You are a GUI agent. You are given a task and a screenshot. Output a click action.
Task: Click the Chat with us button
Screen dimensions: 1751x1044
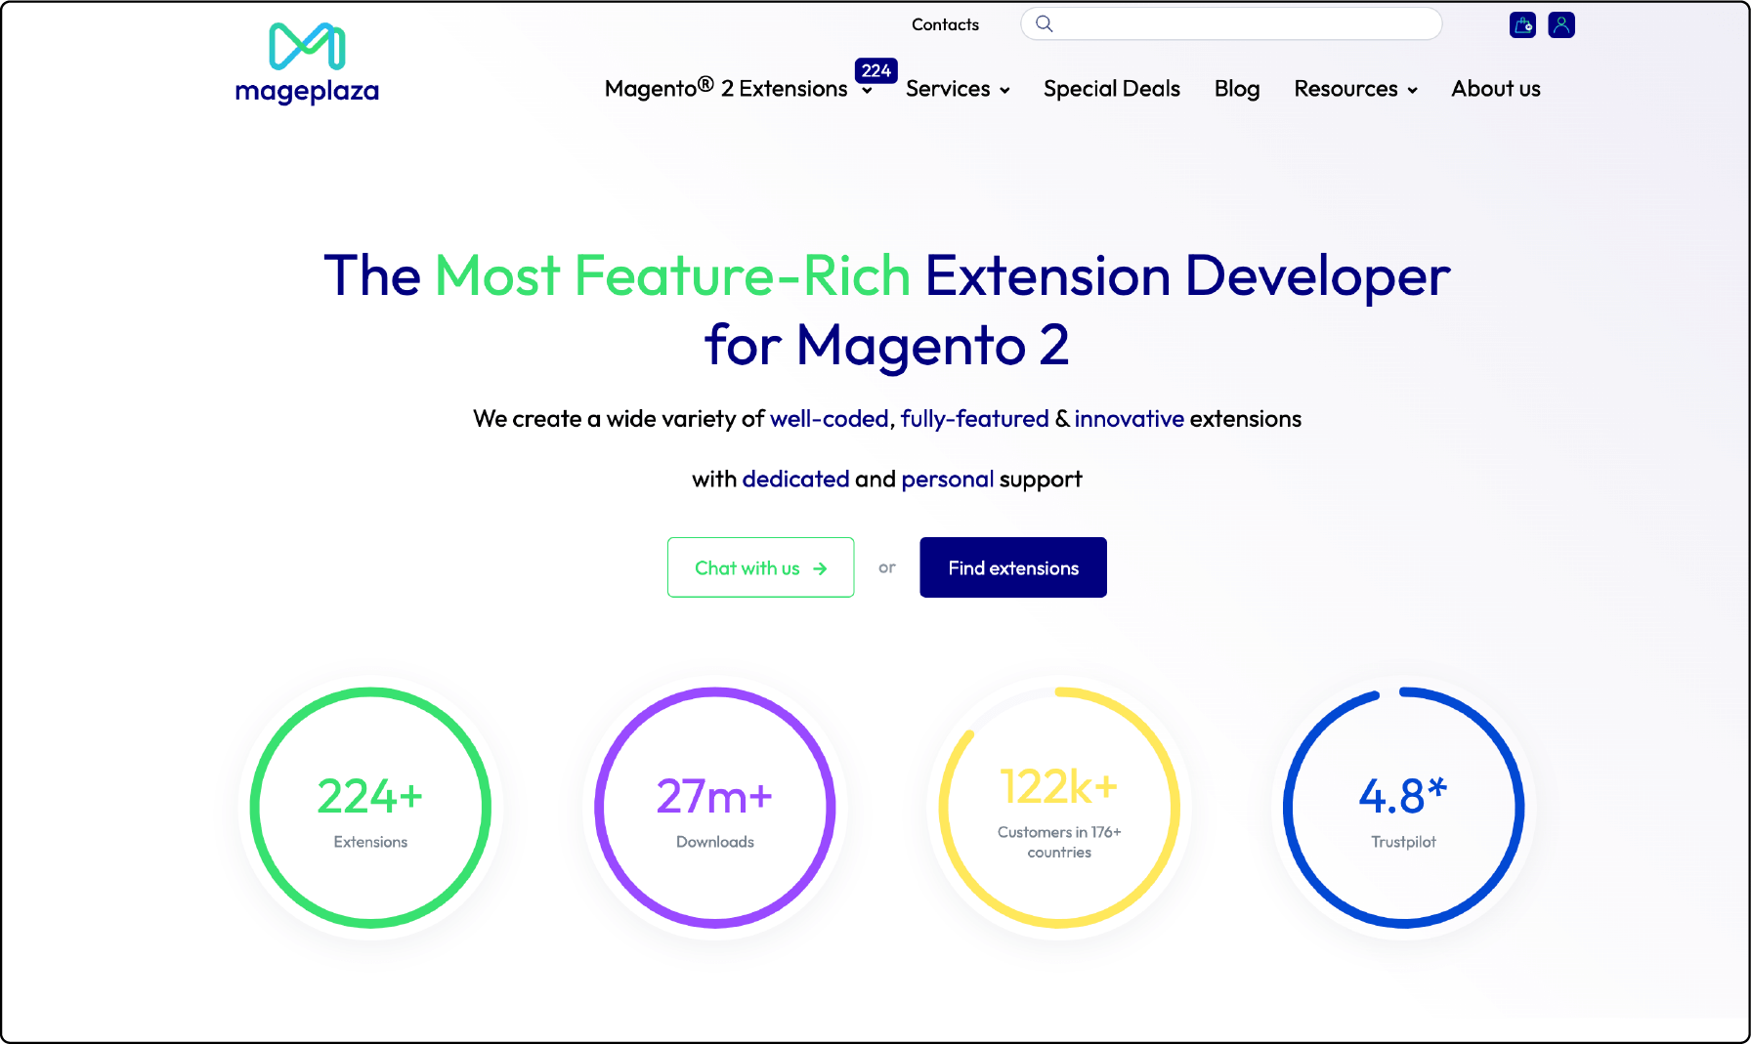pos(760,567)
